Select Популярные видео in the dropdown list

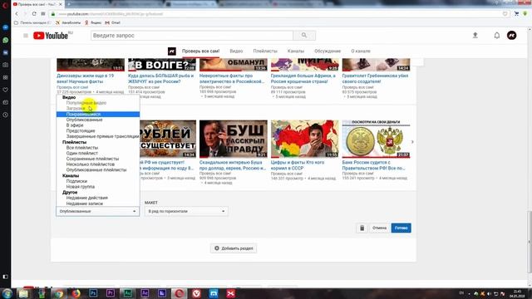(86, 103)
